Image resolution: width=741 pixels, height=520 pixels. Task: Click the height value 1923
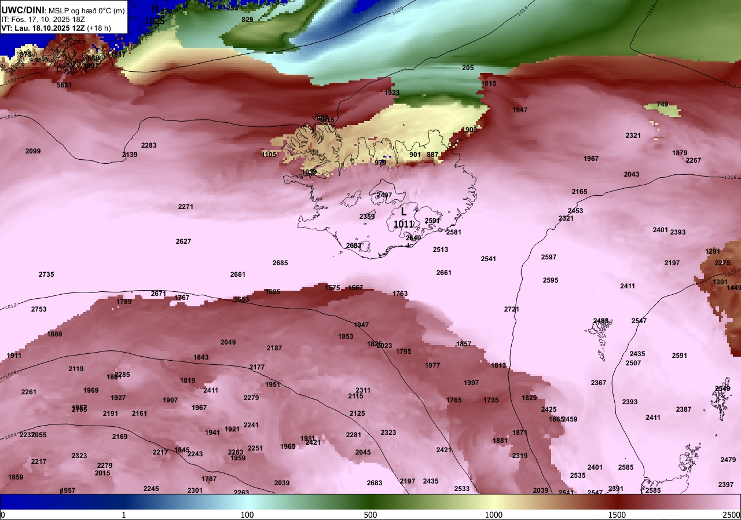[392, 93]
